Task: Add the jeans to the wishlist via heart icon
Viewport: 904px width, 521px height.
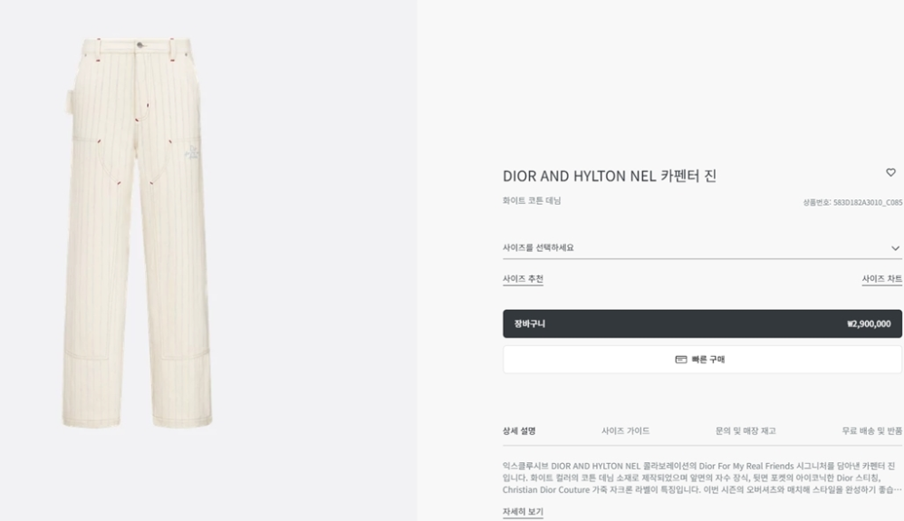Action: (x=890, y=173)
